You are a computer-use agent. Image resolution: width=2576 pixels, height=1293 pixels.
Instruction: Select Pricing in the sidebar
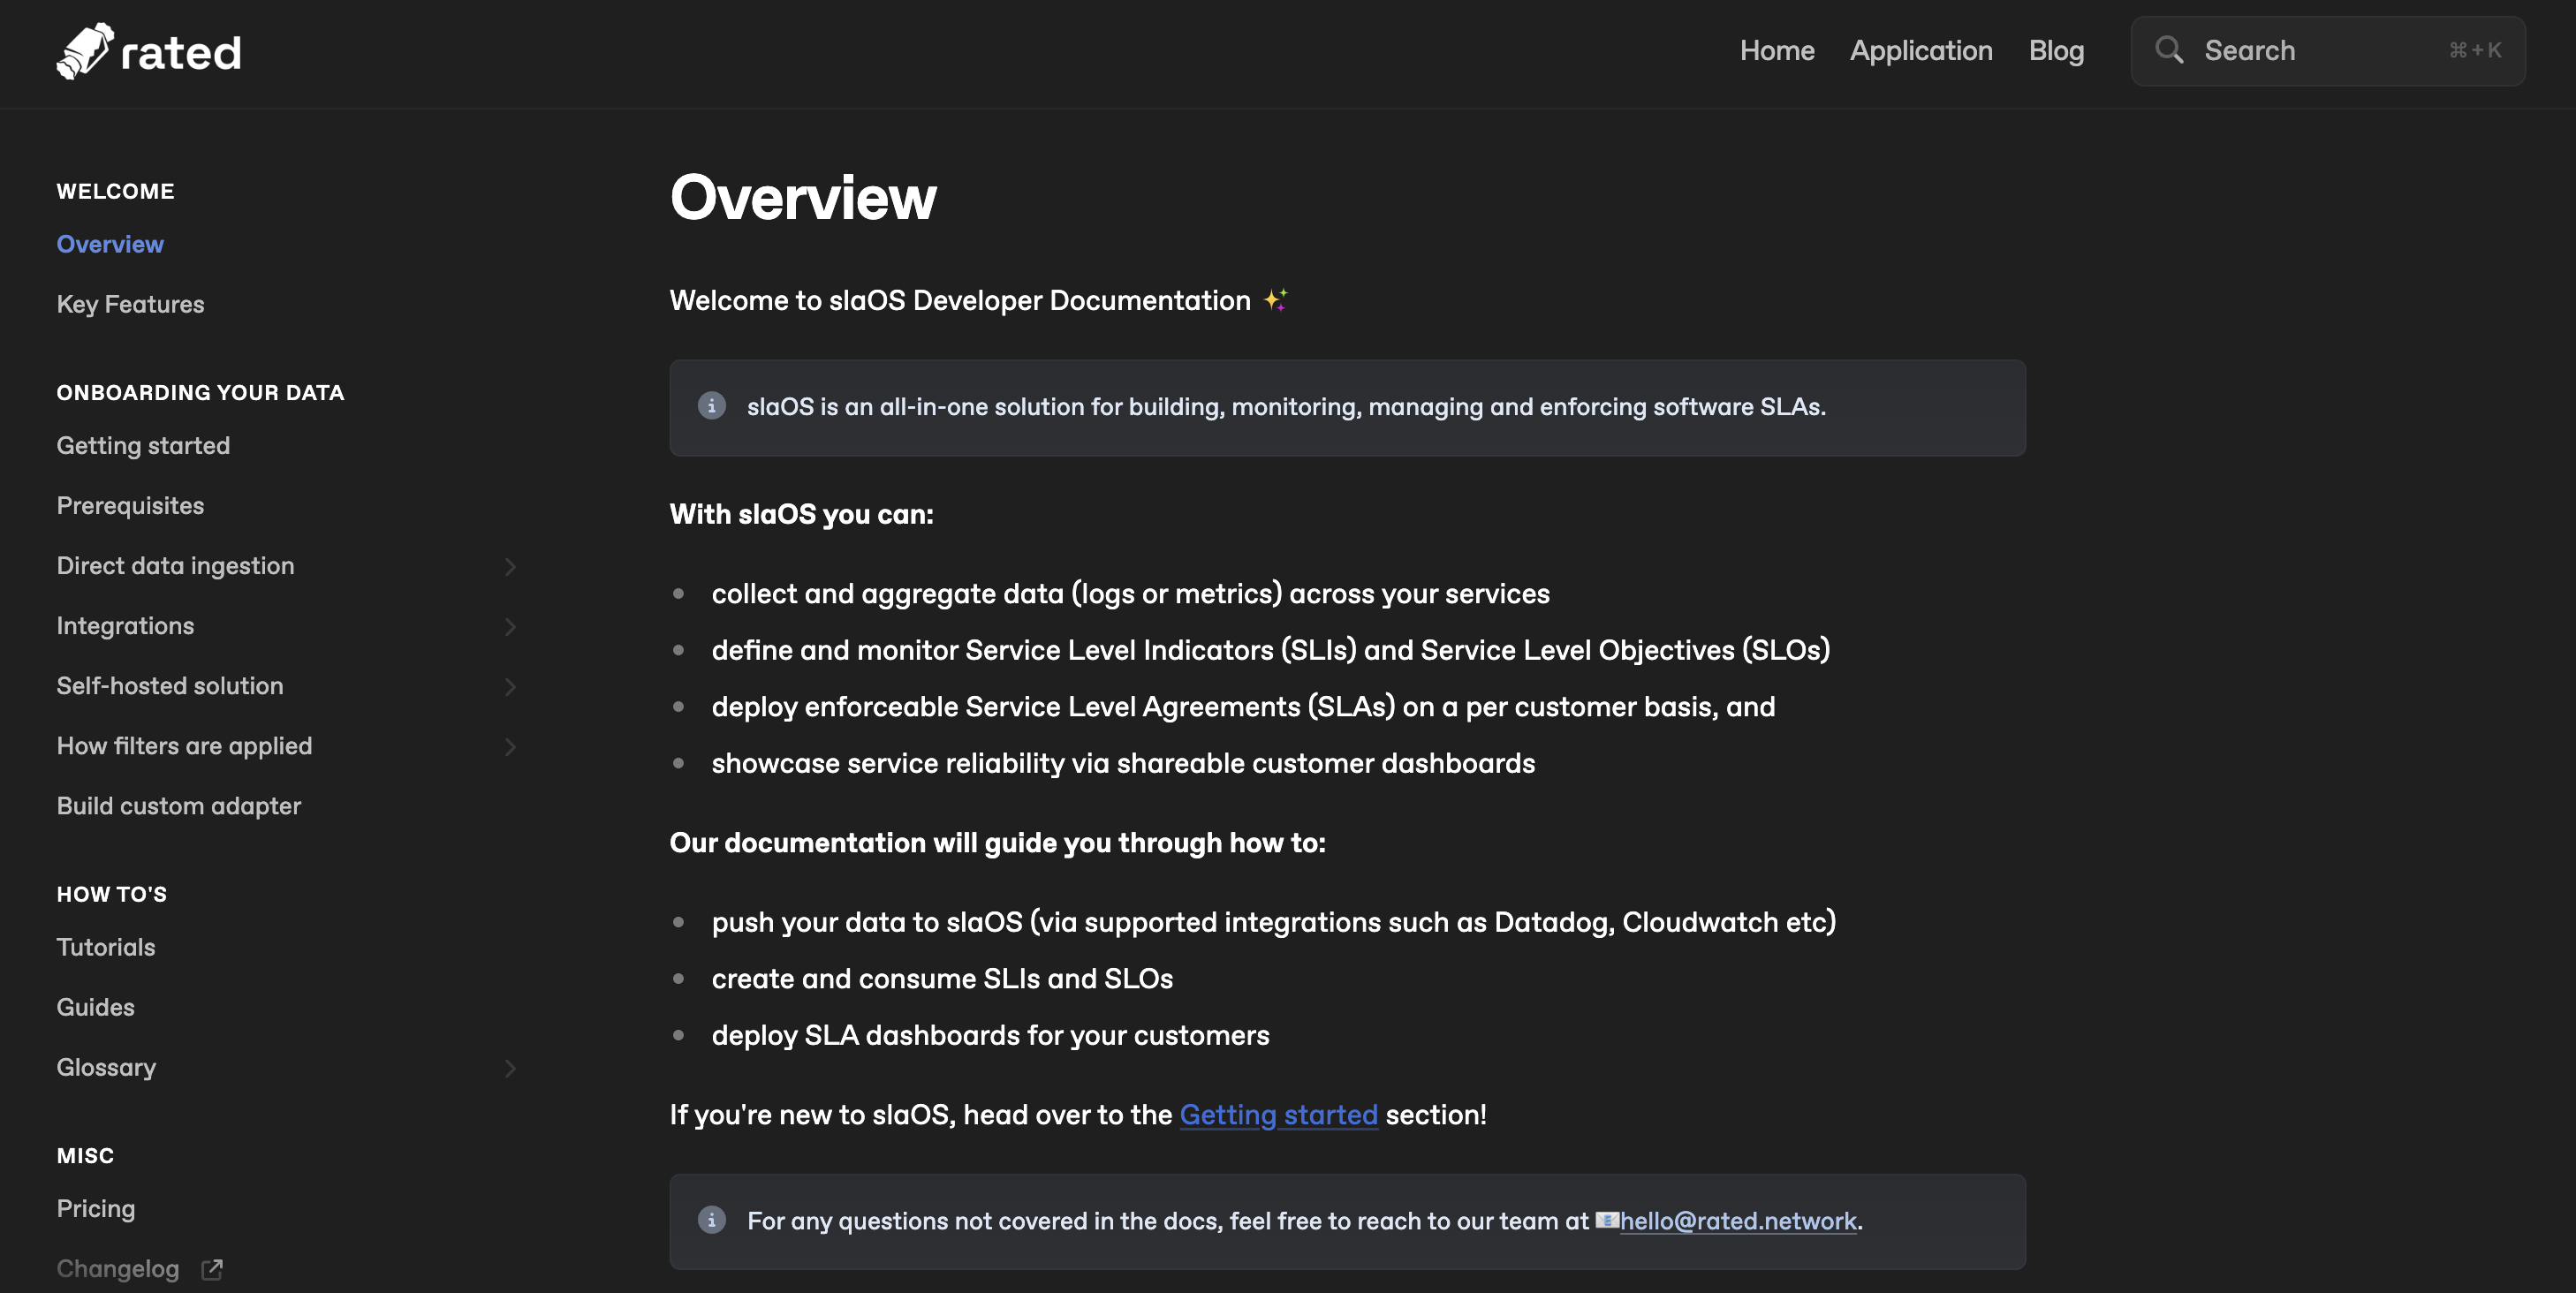(x=95, y=1208)
